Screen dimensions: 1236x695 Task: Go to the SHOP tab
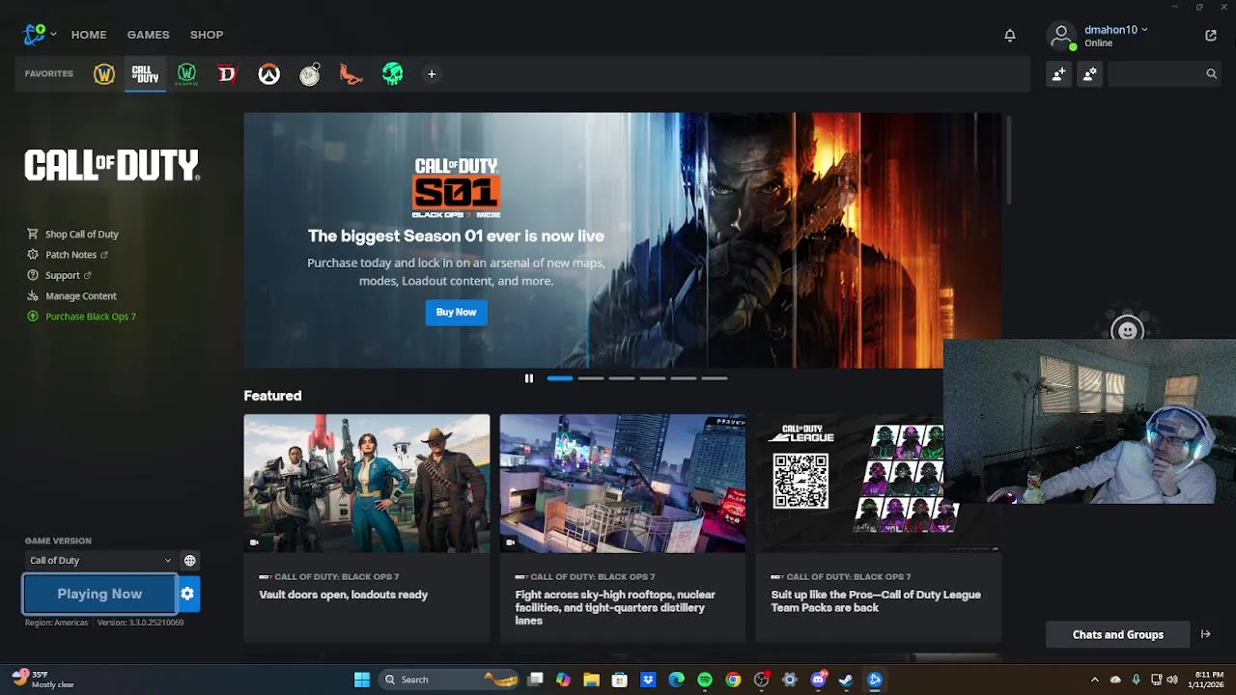[207, 35]
